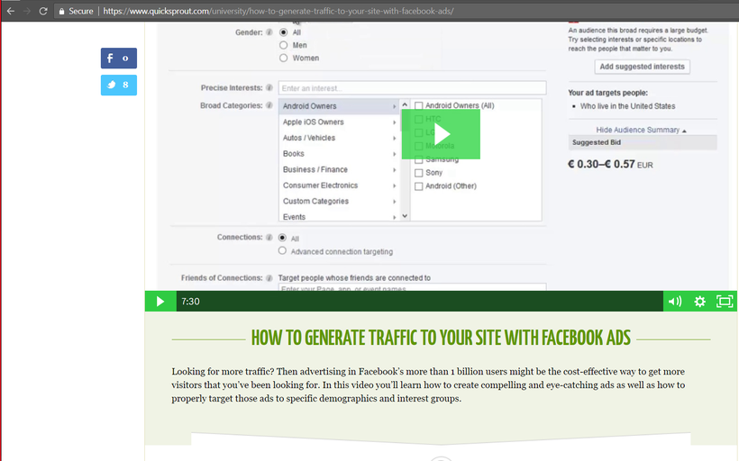The height and width of the screenshot is (461, 739).
Task: Click category list scroll down arrow
Action: pos(405,216)
